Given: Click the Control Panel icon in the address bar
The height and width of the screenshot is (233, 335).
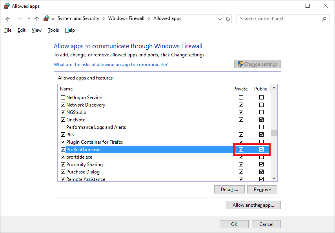Looking at the screenshot, I should (46, 18).
